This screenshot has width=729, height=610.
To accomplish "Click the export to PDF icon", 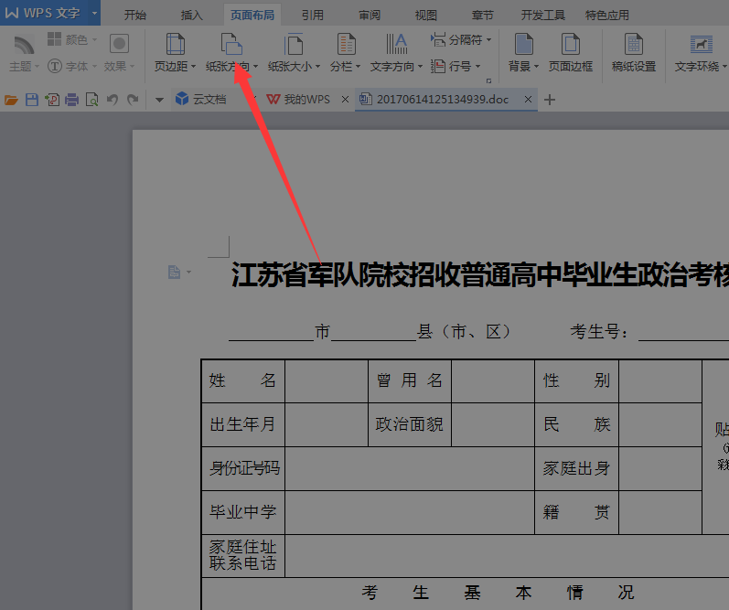I will click(x=52, y=100).
